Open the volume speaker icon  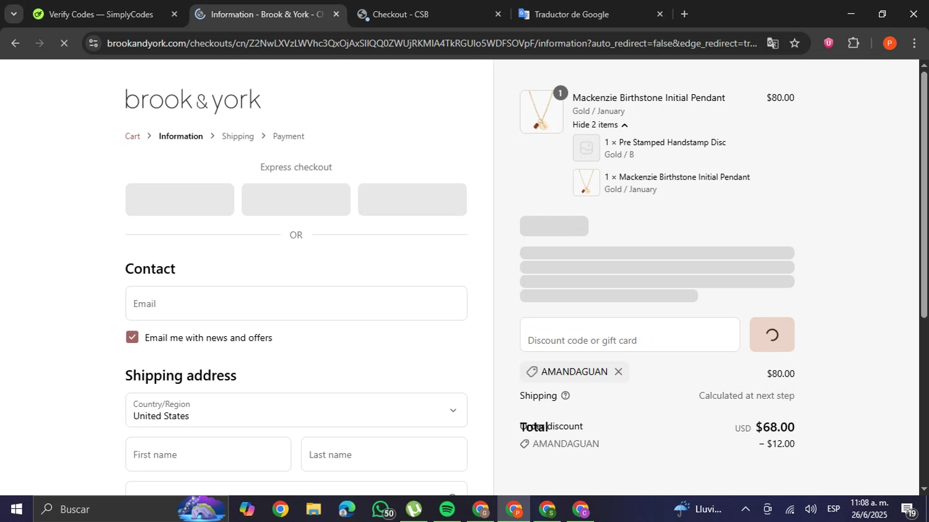click(x=811, y=509)
